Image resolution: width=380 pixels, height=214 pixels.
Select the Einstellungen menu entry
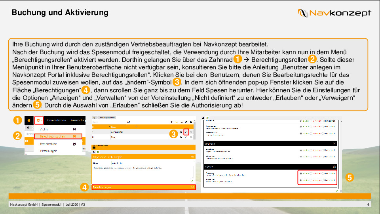click(x=48, y=151)
